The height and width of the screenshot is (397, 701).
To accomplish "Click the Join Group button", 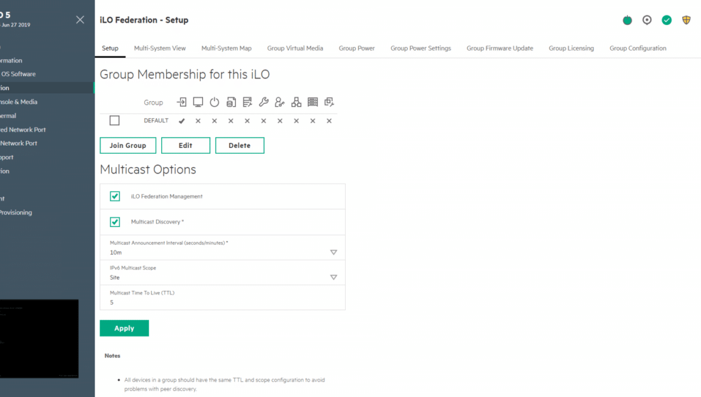I will click(x=128, y=146).
